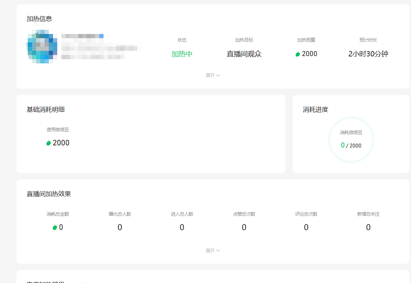The height and width of the screenshot is (283, 411).
Task: Click the 0 value under 进入总人数
Action: tap(182, 228)
